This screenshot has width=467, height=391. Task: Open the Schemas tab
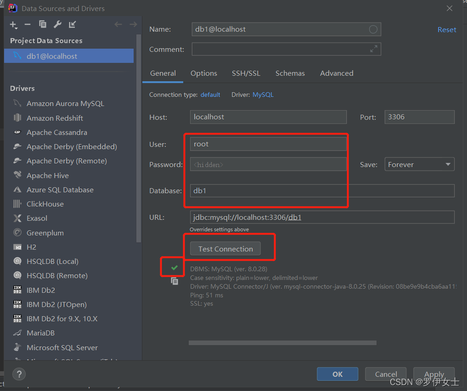(x=290, y=73)
